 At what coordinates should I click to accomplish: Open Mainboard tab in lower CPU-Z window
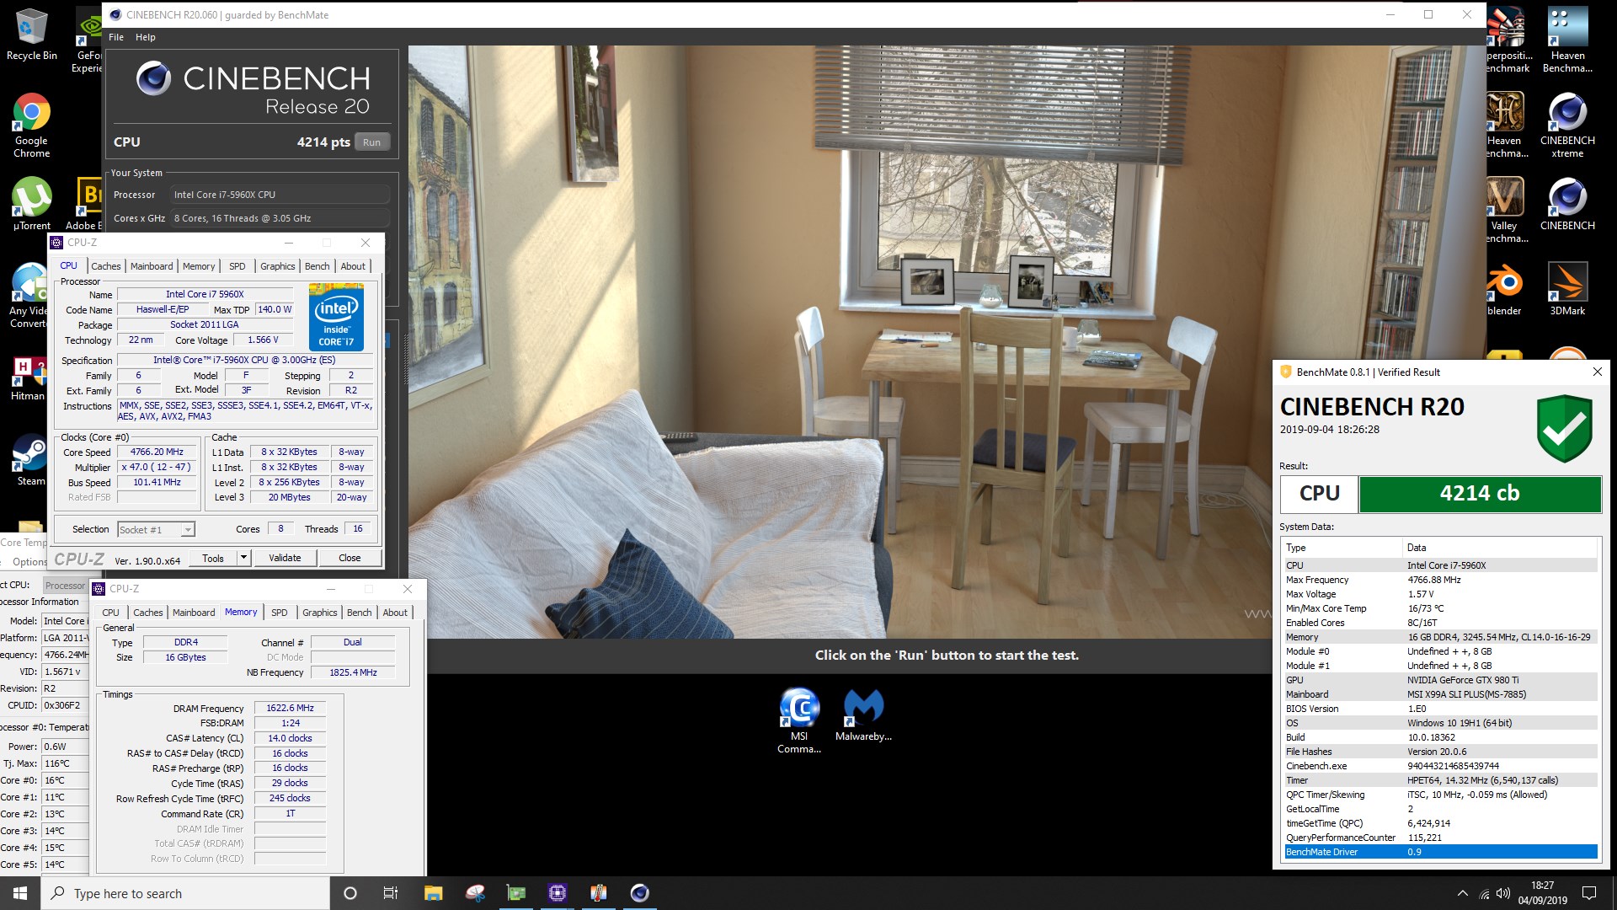(x=194, y=613)
